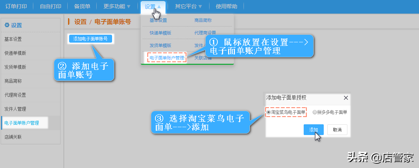
Task: Go to the 备货单 menu item
Action: (x=82, y=6)
